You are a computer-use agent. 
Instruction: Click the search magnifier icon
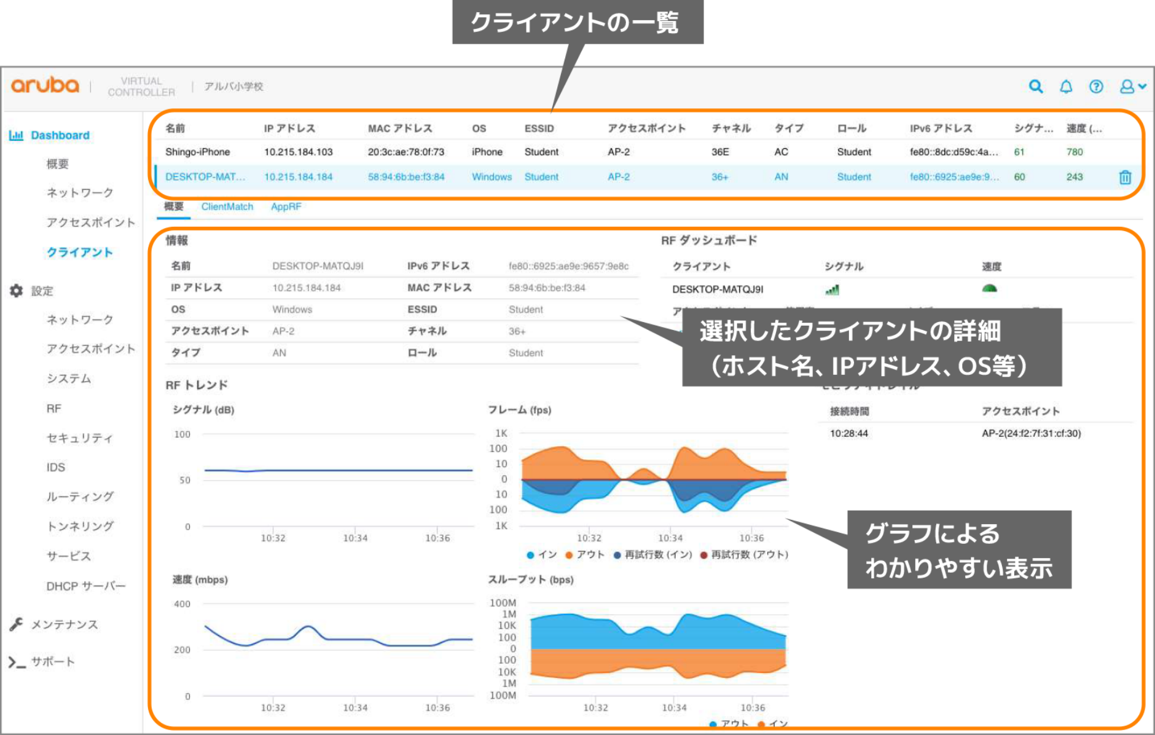pyautogui.click(x=1036, y=87)
